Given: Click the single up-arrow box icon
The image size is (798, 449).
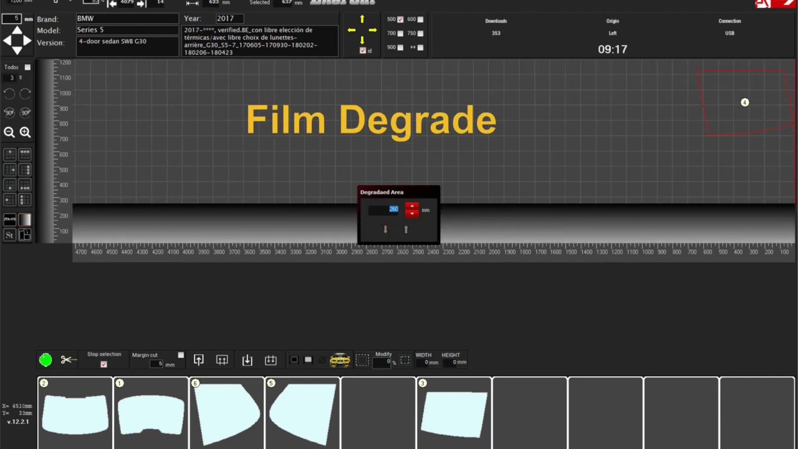Looking at the screenshot, I should [x=199, y=360].
